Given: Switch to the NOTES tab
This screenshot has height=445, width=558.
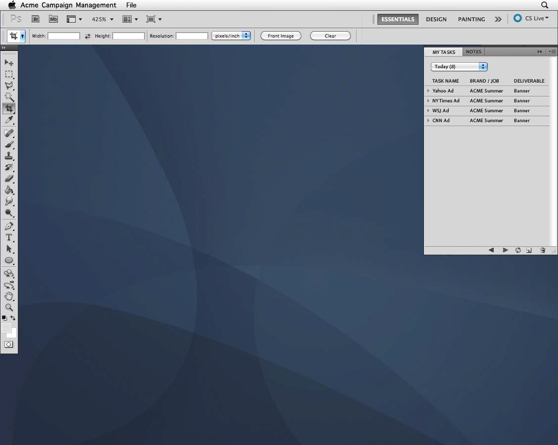Looking at the screenshot, I should 473,52.
